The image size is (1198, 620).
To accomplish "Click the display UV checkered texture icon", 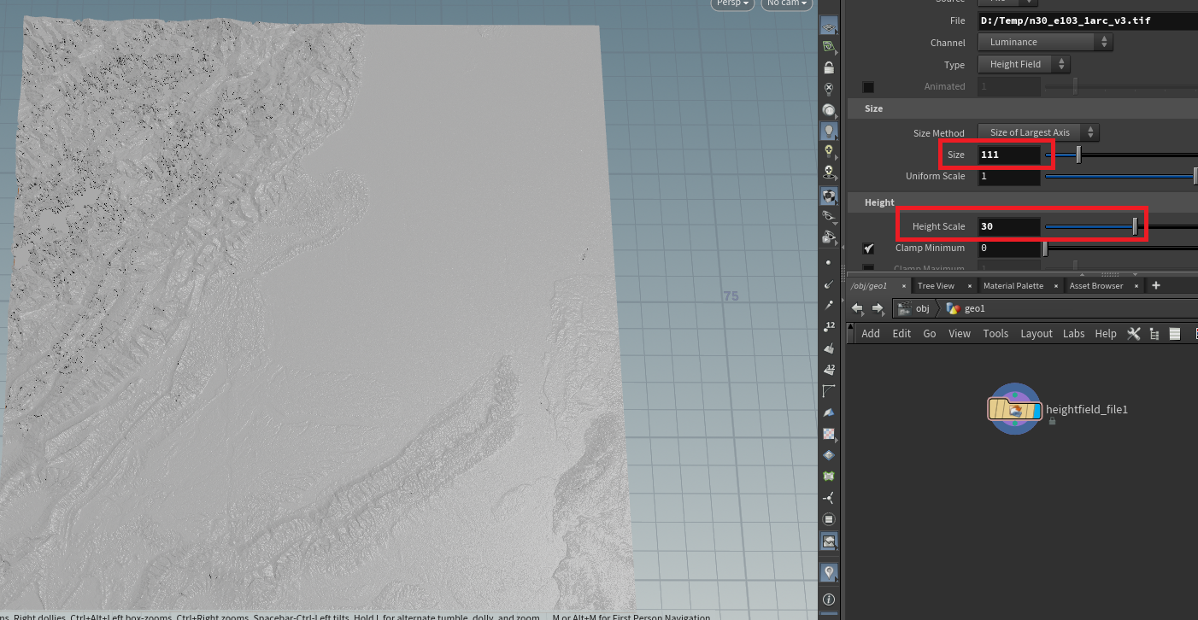I will 828,434.
